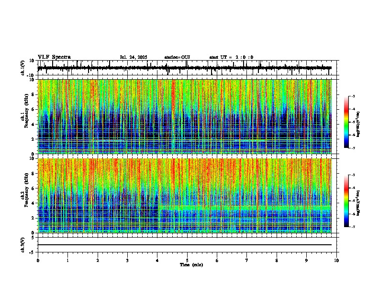Click time axis tick label "0"
The height and width of the screenshot is (292, 379).
tap(38, 261)
